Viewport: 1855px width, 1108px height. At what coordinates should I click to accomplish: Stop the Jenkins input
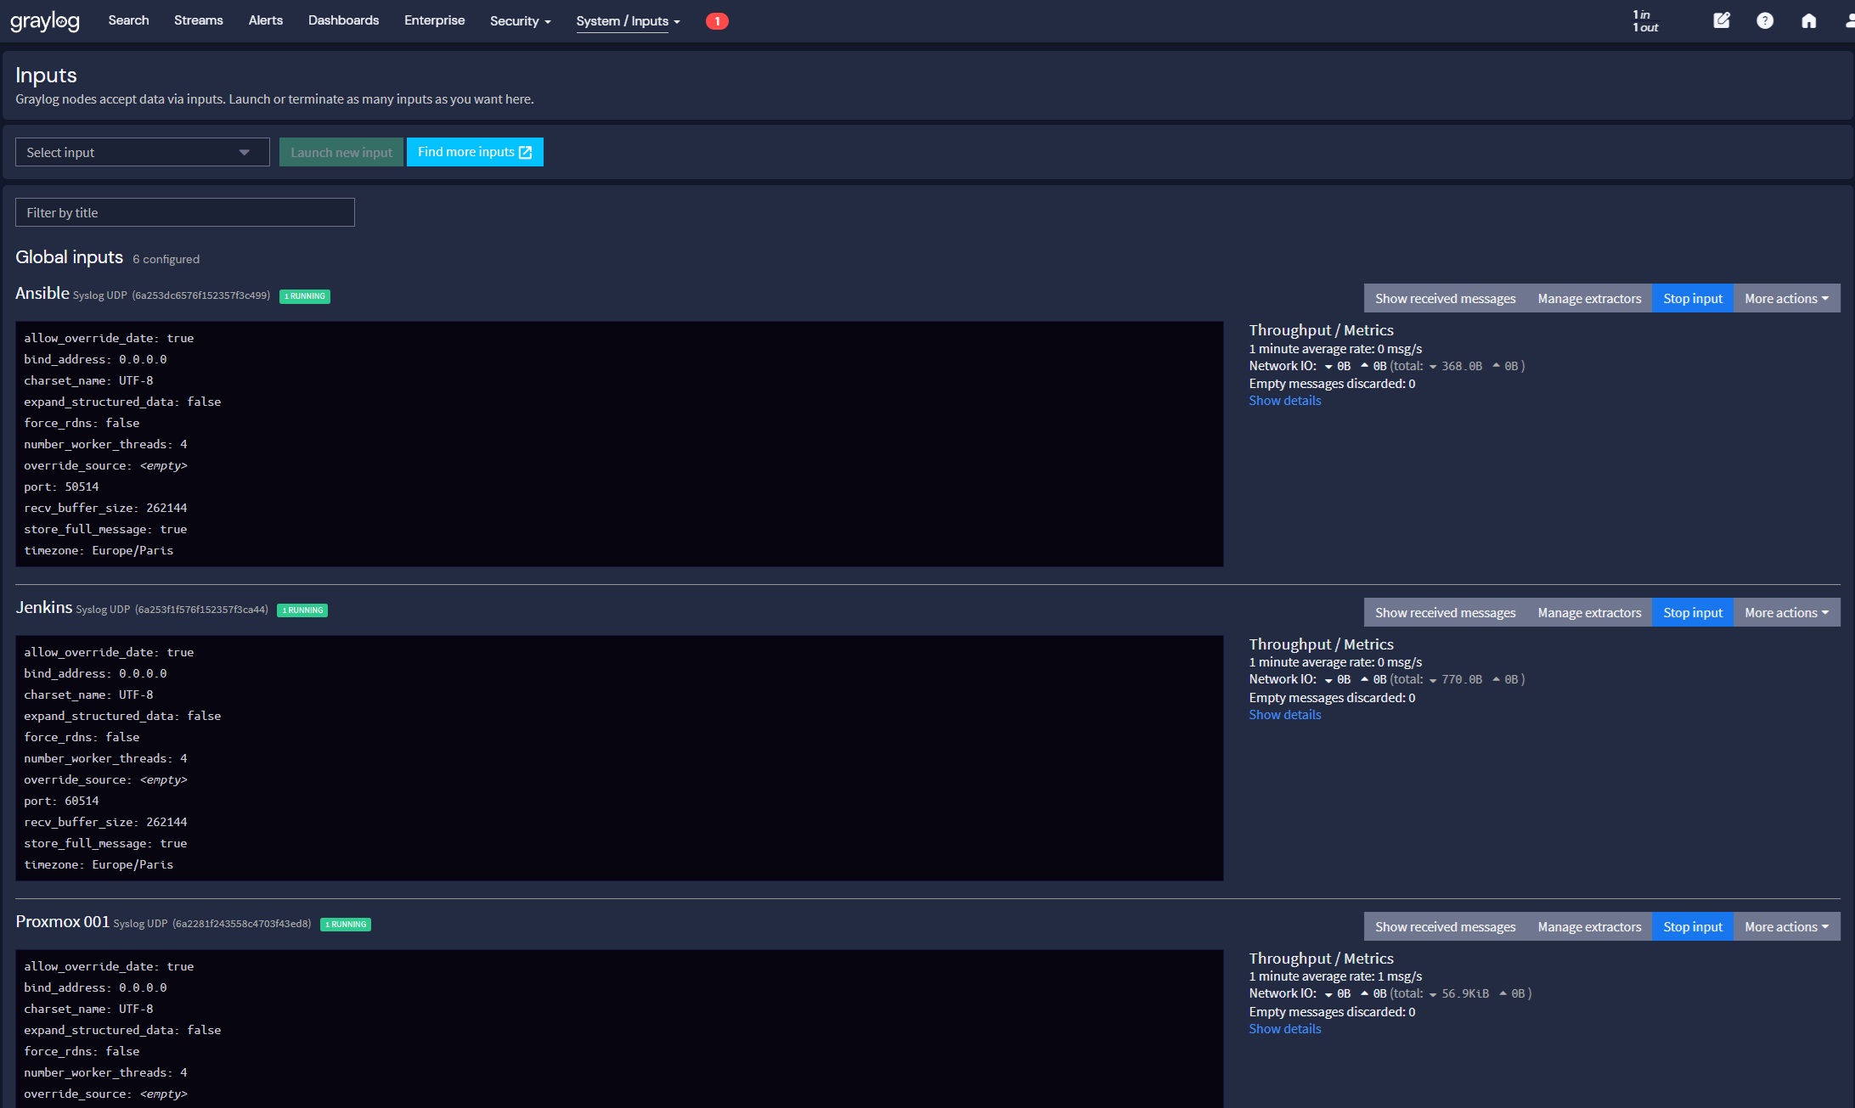point(1693,612)
